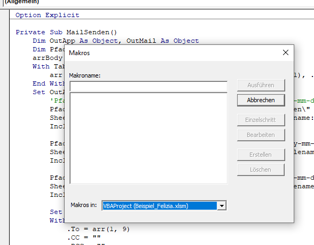Click the '.CC = ""' code line
The image size is (314, 245).
coord(84,238)
